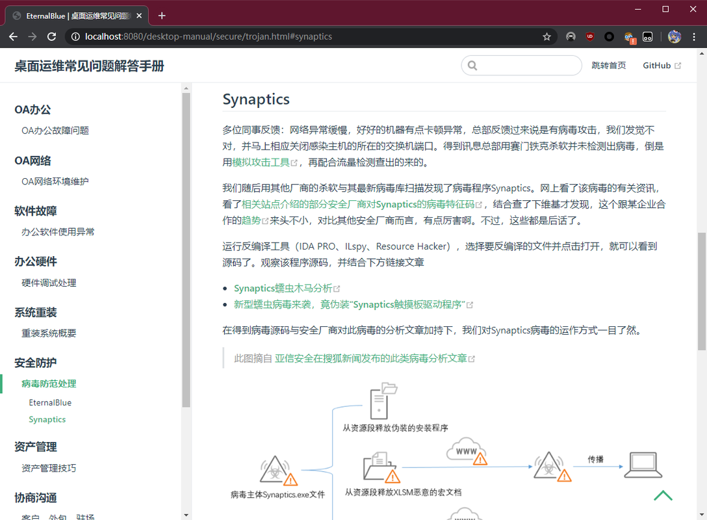707x520 pixels.
Task: Click the green back-to-top arrow
Action: tap(663, 495)
